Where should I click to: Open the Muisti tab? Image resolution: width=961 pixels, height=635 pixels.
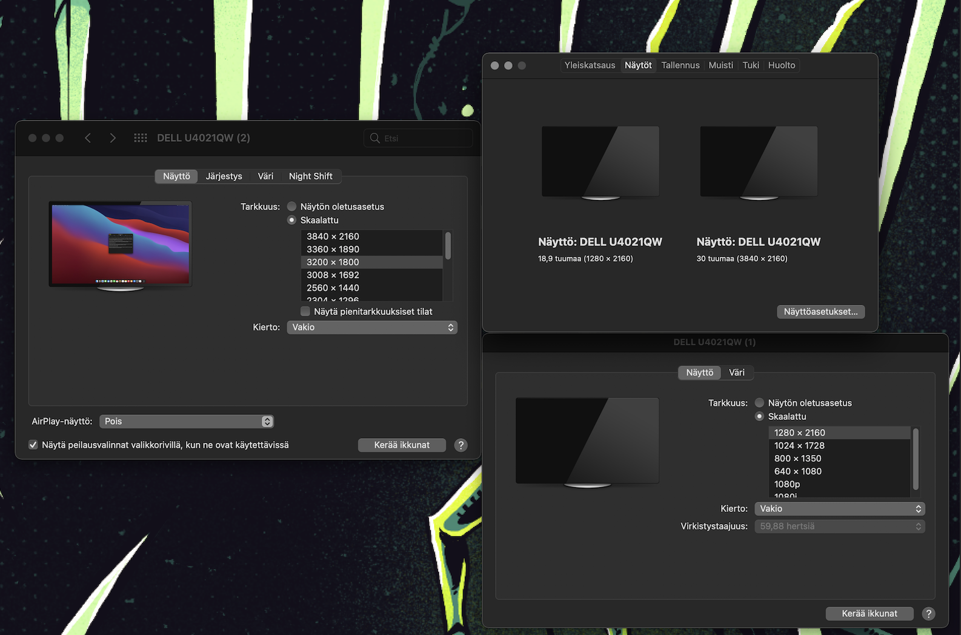point(721,65)
